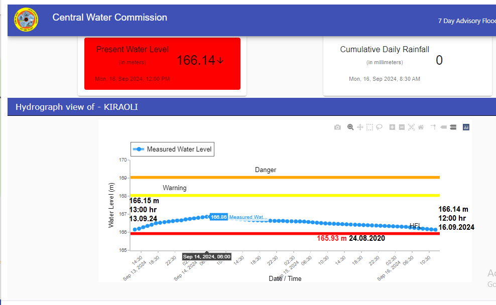Screen dimensions: 496x305
Task: Click the Zoom Out minus icon
Action: 402,127
